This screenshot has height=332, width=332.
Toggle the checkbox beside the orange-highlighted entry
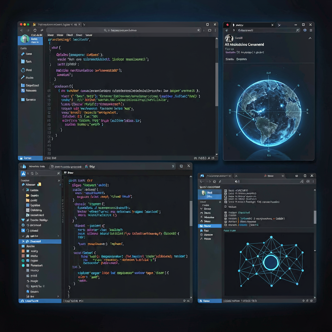(x=226, y=219)
